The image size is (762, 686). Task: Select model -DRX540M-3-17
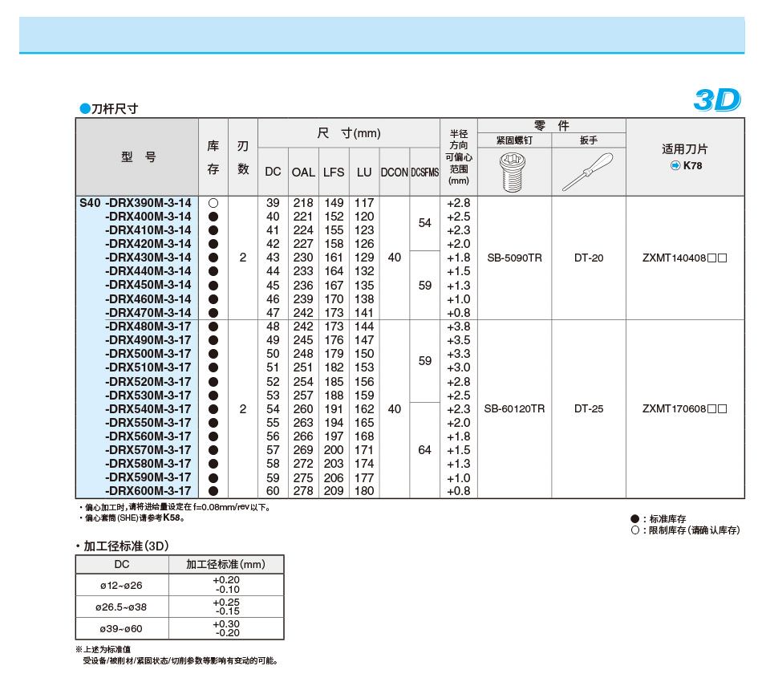tap(148, 409)
